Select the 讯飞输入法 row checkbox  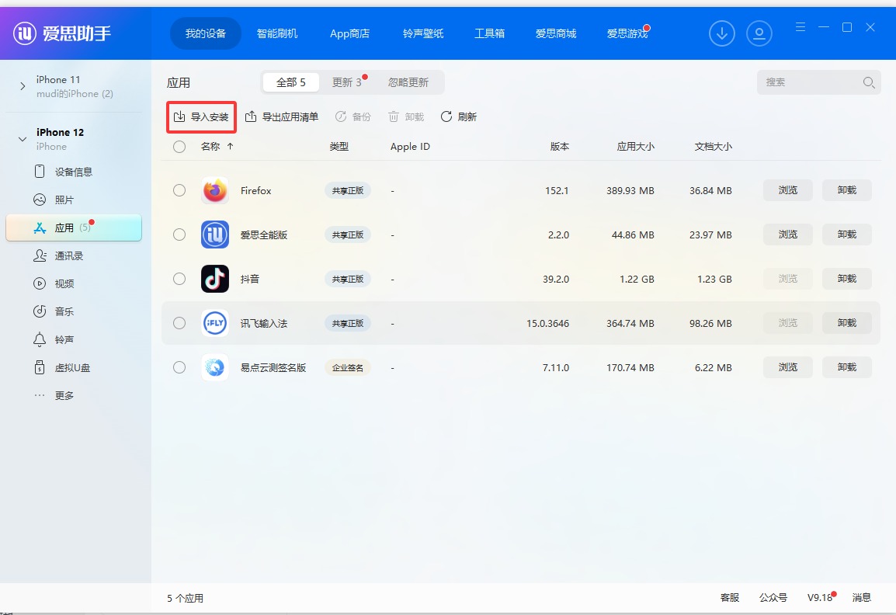(x=179, y=323)
